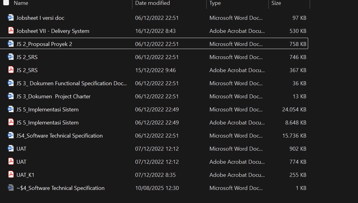The width and height of the screenshot is (358, 203).
Task: Select JS 3_ Dokumen Functional Specification file name
Action: tap(71, 83)
